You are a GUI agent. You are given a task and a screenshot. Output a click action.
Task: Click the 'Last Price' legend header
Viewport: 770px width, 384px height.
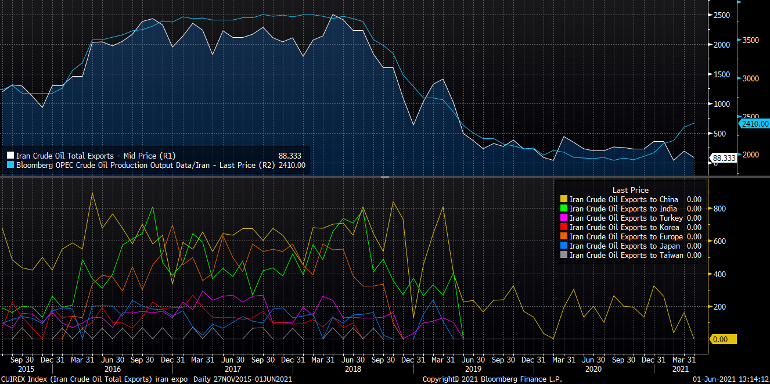coord(630,190)
